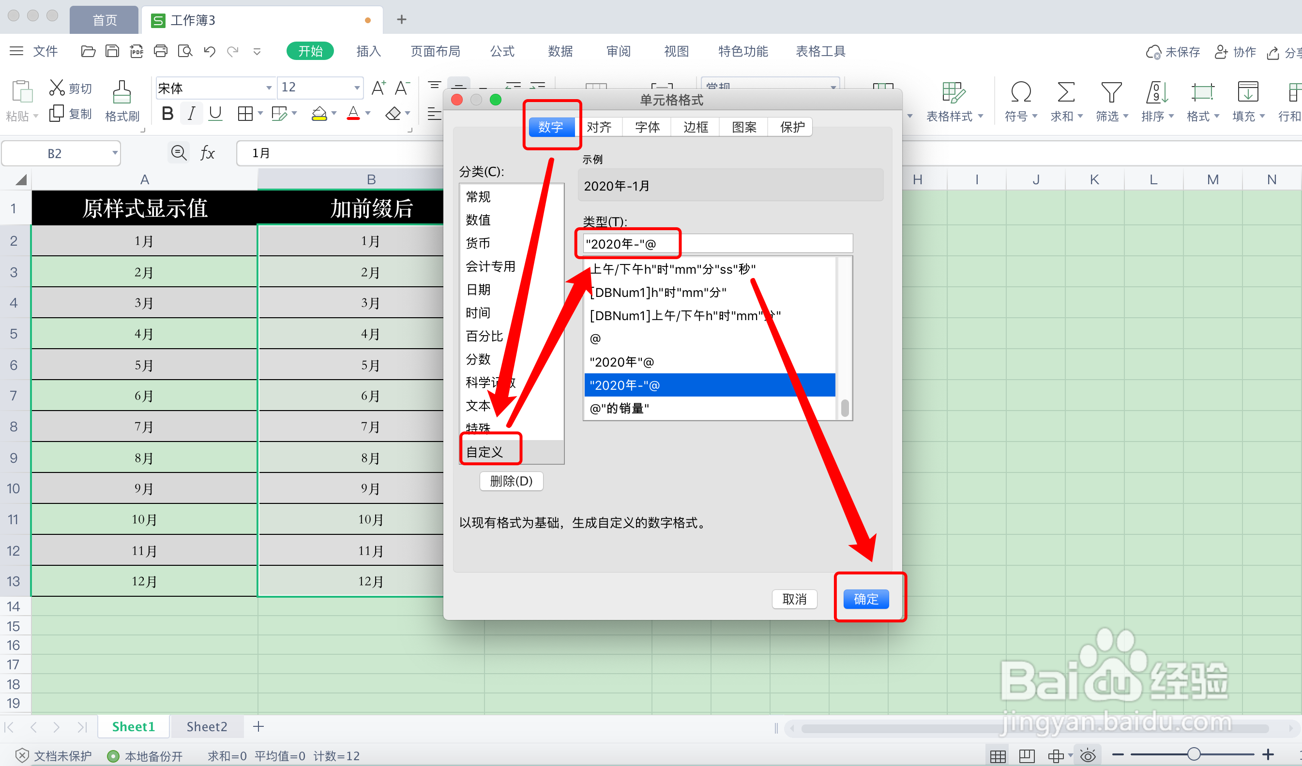Click the sort (排序) icon

1157,92
